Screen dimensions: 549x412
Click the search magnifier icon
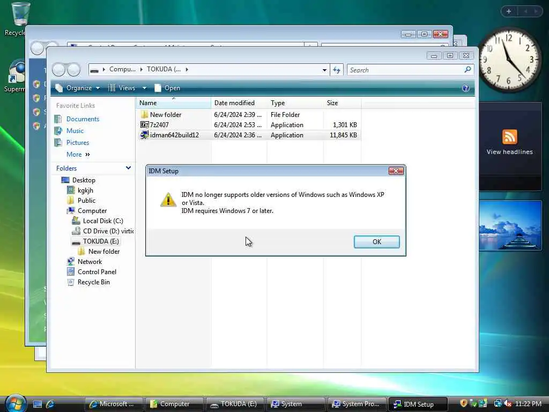[x=468, y=70]
